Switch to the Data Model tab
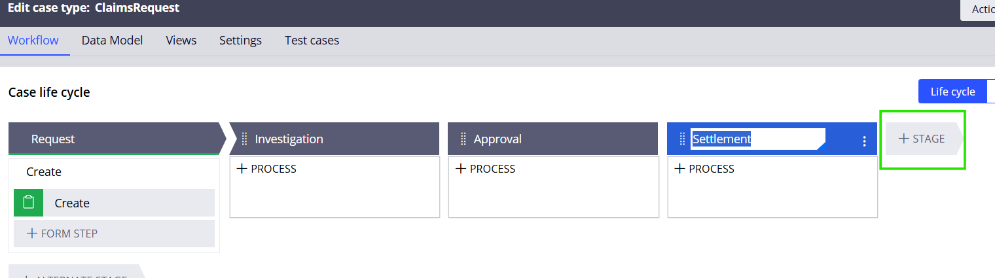 112,41
